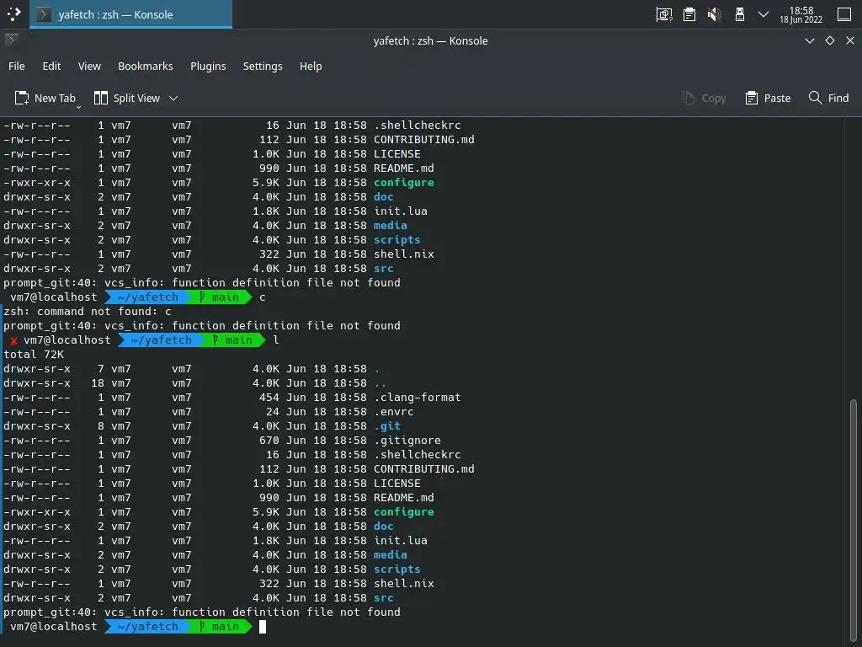Image resolution: width=862 pixels, height=647 pixels.
Task: Open the removable device notifier tray icon
Action: tap(740, 15)
